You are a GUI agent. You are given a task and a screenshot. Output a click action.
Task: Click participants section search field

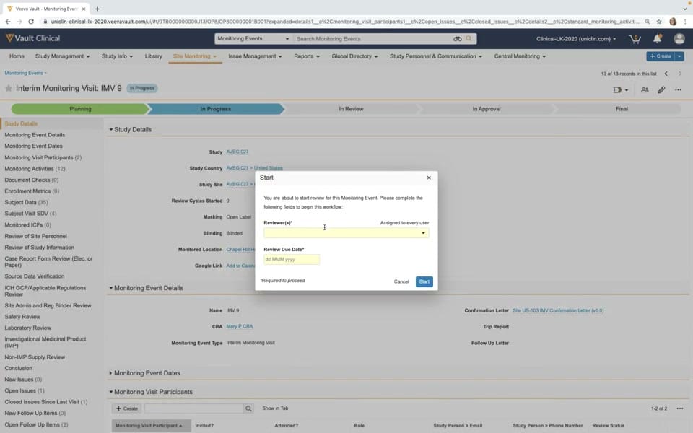[x=194, y=408]
